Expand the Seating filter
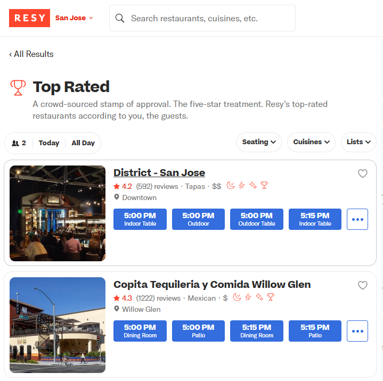 259,142
